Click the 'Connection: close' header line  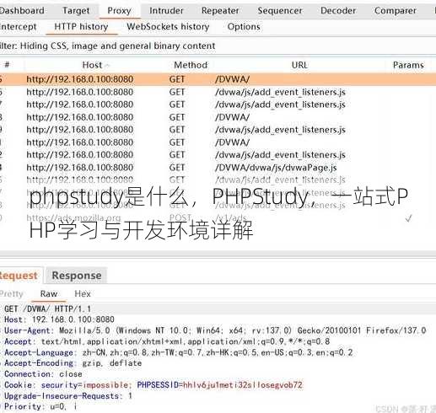43,374
